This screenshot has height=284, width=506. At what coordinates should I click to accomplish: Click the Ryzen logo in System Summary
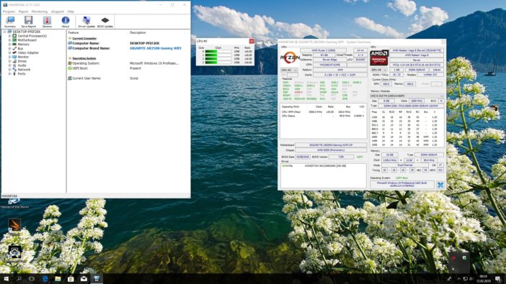(x=290, y=58)
